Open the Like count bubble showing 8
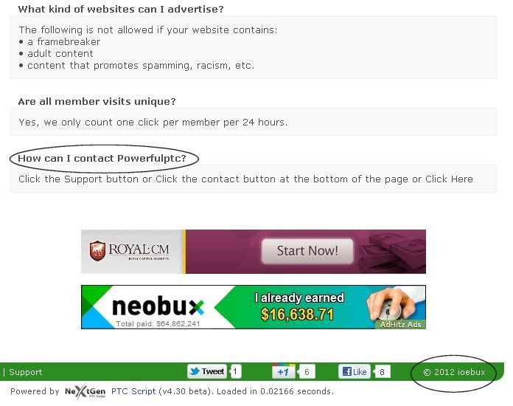513x406 pixels. coord(382,371)
